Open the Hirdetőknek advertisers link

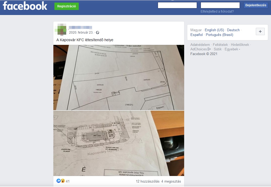(x=240, y=45)
